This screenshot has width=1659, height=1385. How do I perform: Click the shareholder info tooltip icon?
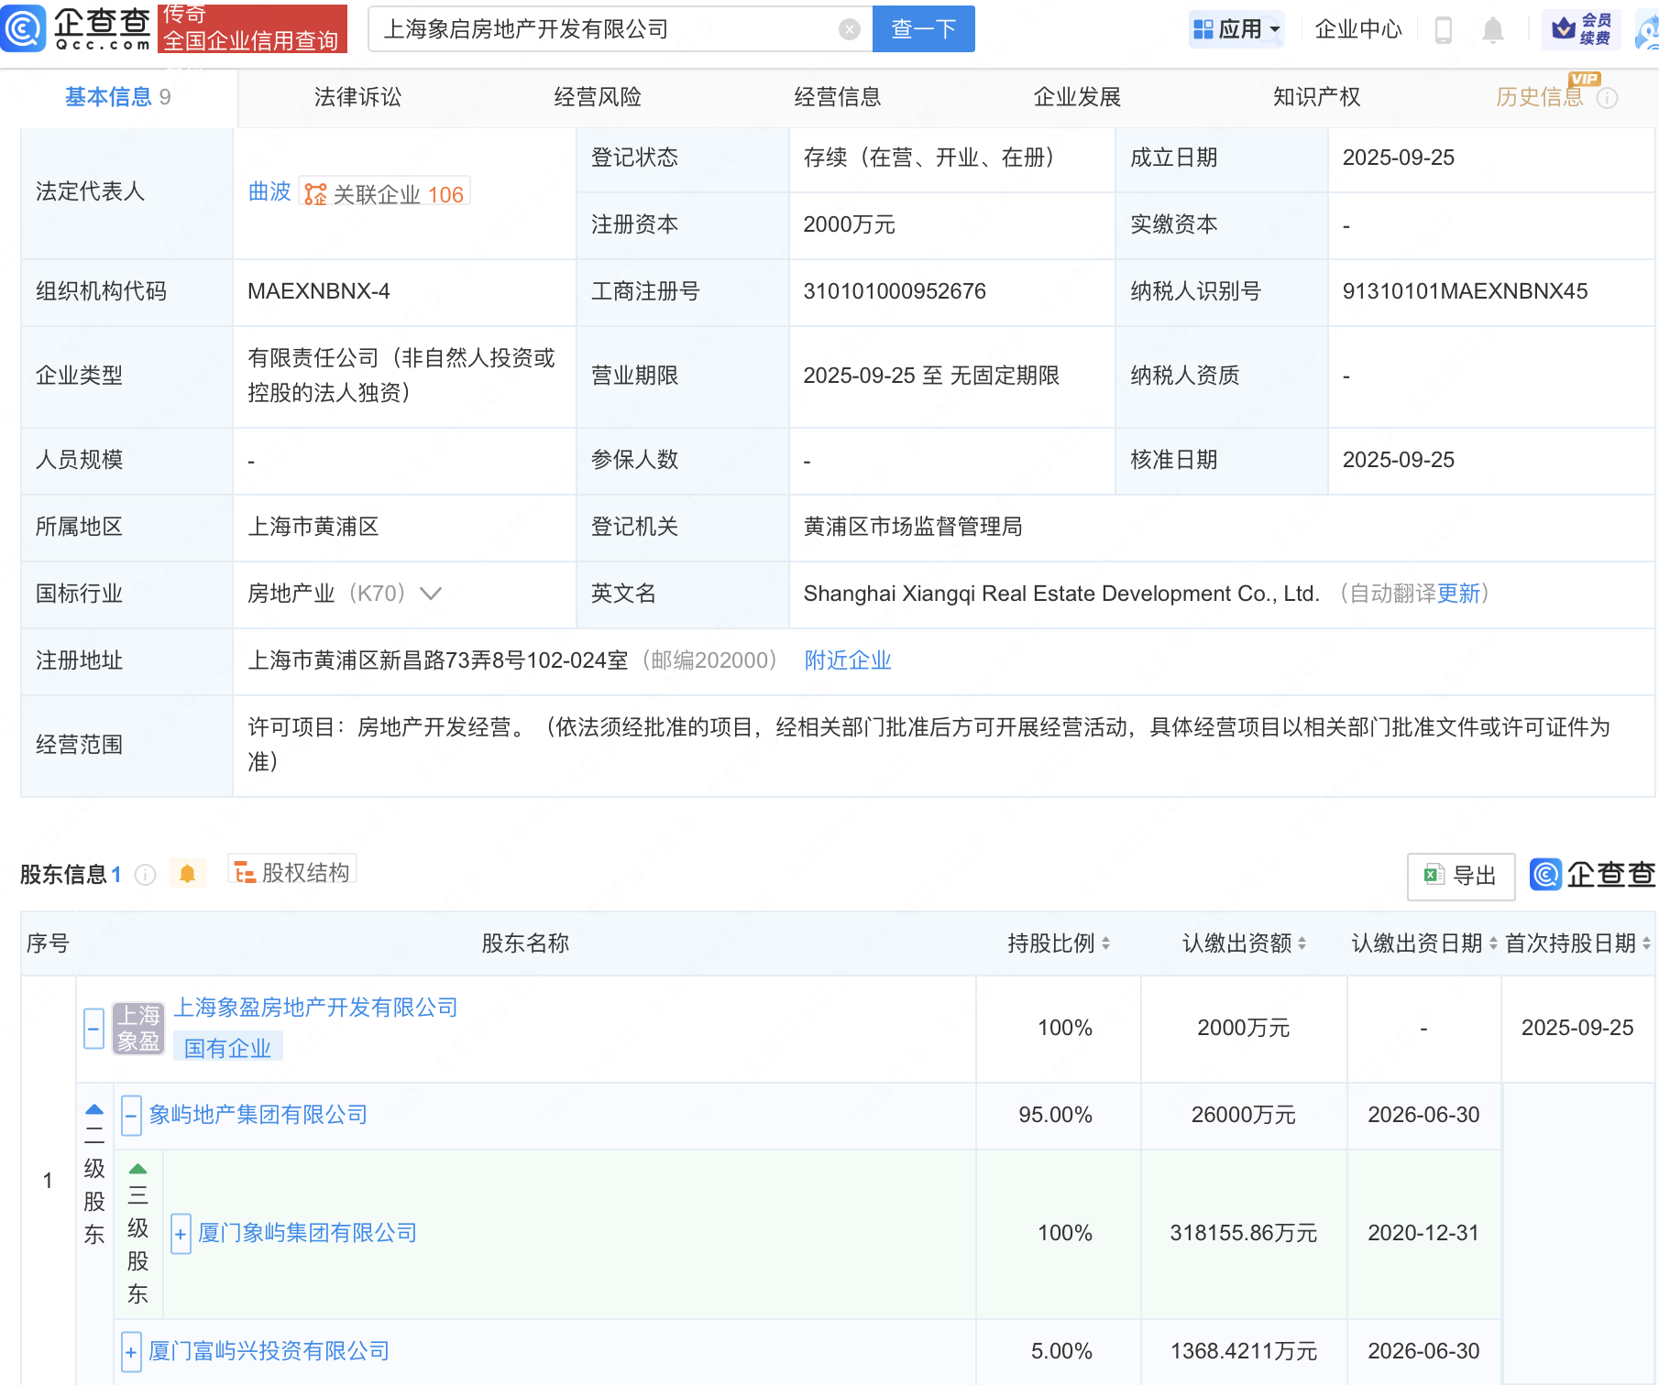coord(145,875)
